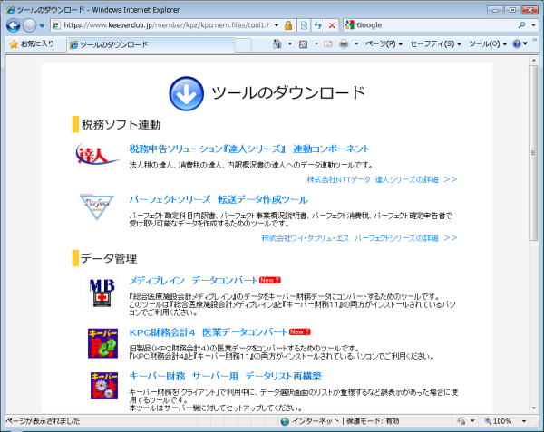Viewport: 544px width, 432px height.
Task: Click the browser Back arrow button
Action: point(13,25)
